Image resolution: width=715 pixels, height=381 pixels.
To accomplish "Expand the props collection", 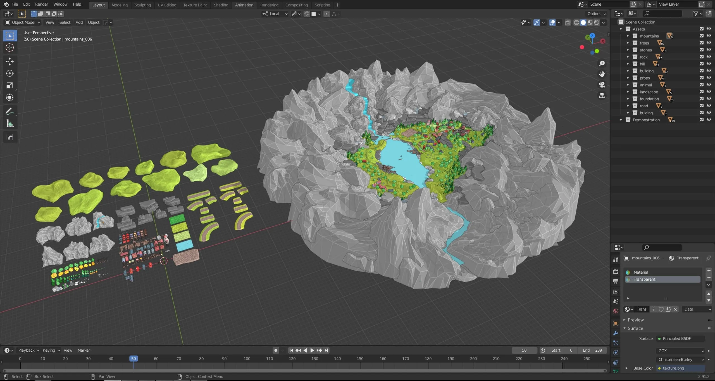I will [628, 78].
